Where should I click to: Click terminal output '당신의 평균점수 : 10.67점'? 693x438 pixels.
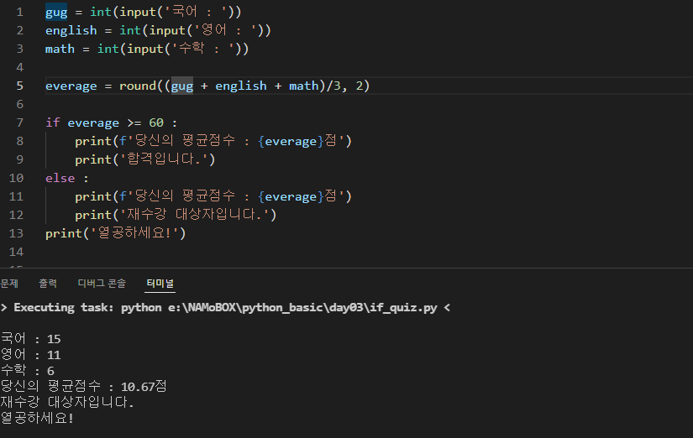point(83,386)
